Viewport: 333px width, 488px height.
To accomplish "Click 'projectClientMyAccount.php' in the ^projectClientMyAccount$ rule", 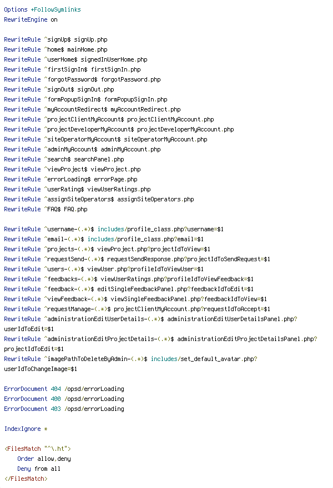I will click(x=171, y=119).
